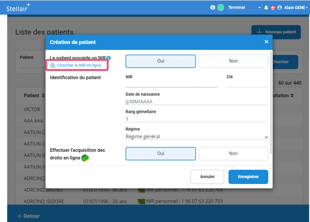The width and height of the screenshot is (310, 222).
Task: Sort the list by Patient column header
Action: (x=34, y=95)
